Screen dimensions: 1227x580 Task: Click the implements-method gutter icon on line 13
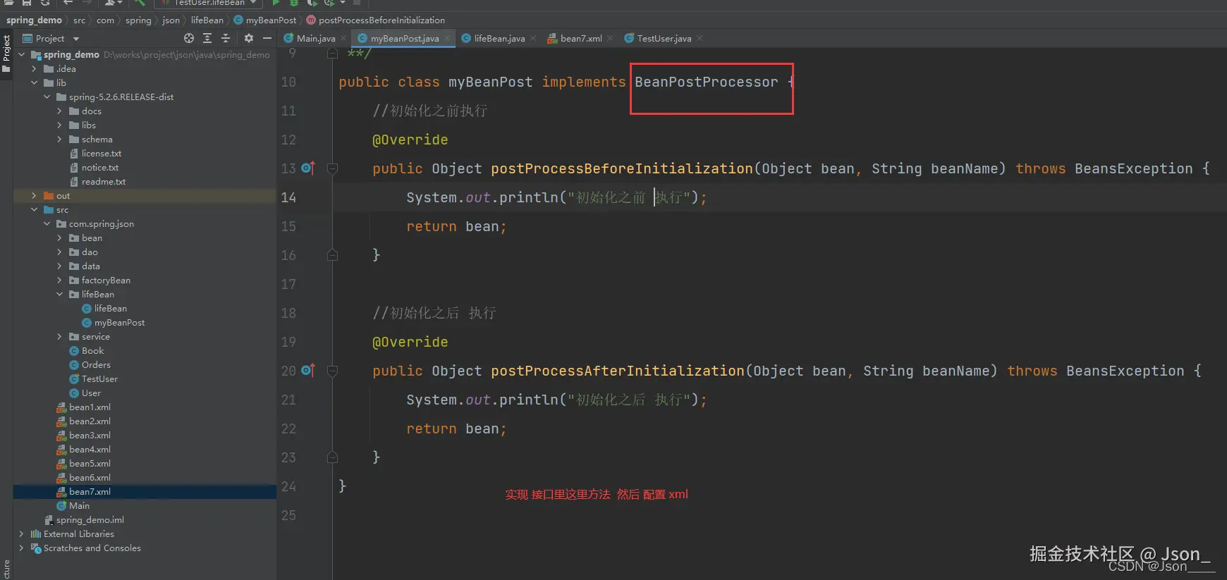pos(307,168)
